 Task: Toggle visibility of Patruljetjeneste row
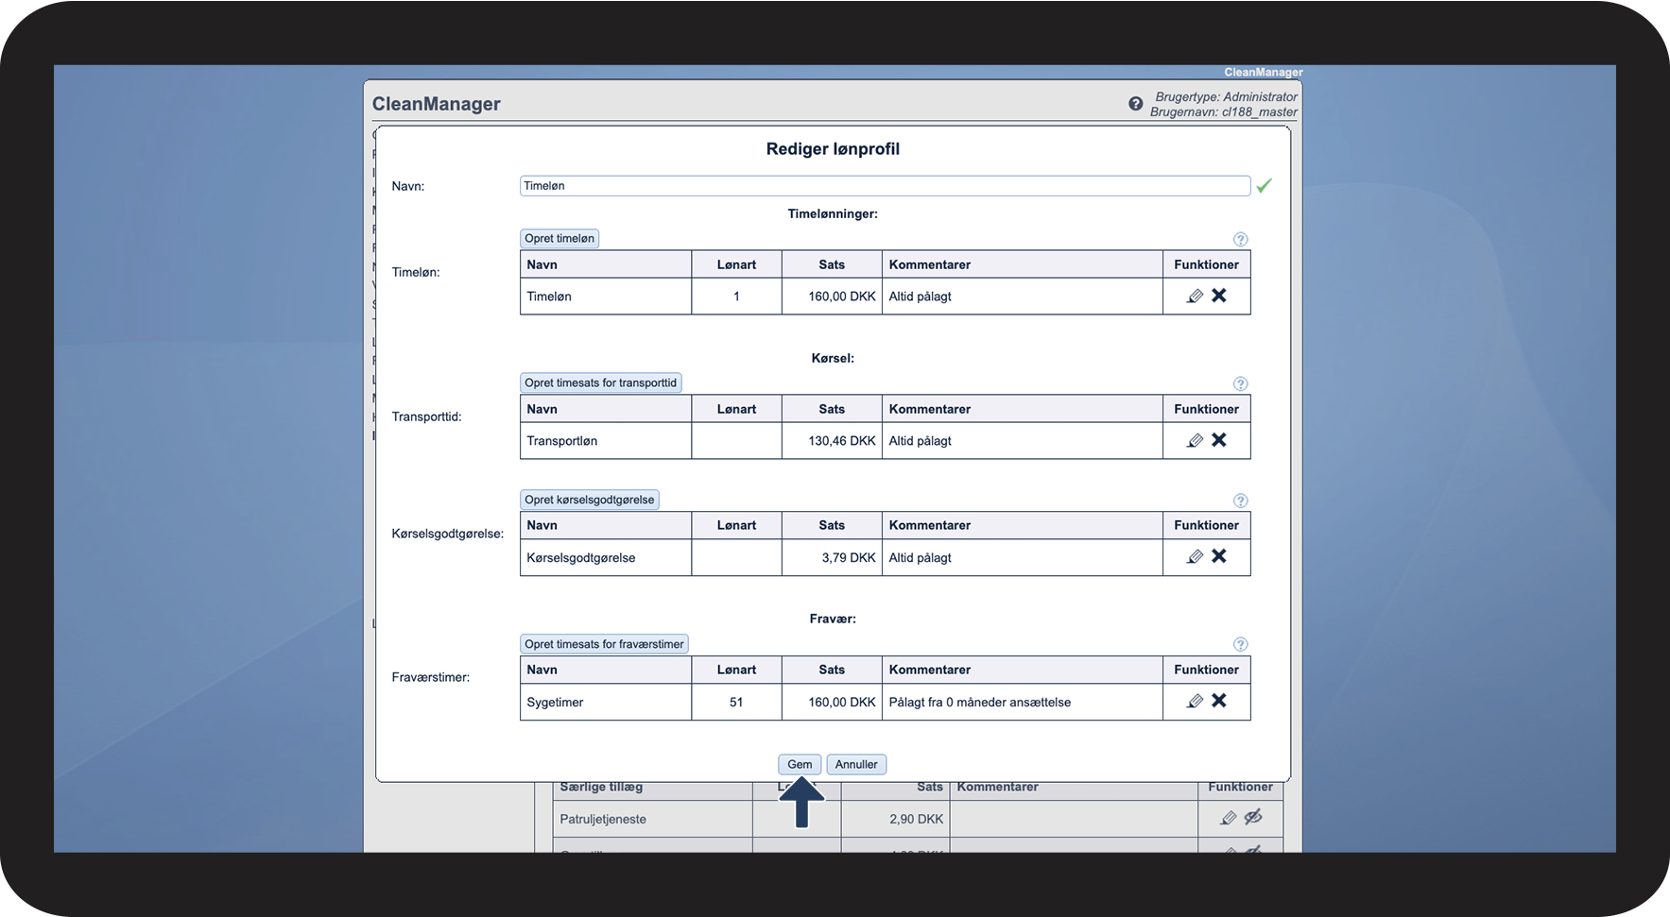pos(1253,818)
